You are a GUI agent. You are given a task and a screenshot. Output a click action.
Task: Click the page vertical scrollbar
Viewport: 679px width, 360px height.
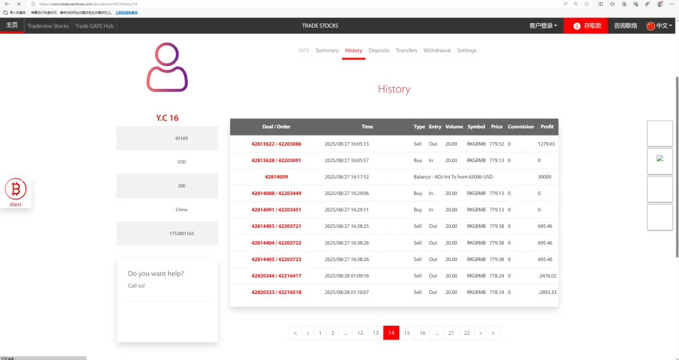click(677, 167)
